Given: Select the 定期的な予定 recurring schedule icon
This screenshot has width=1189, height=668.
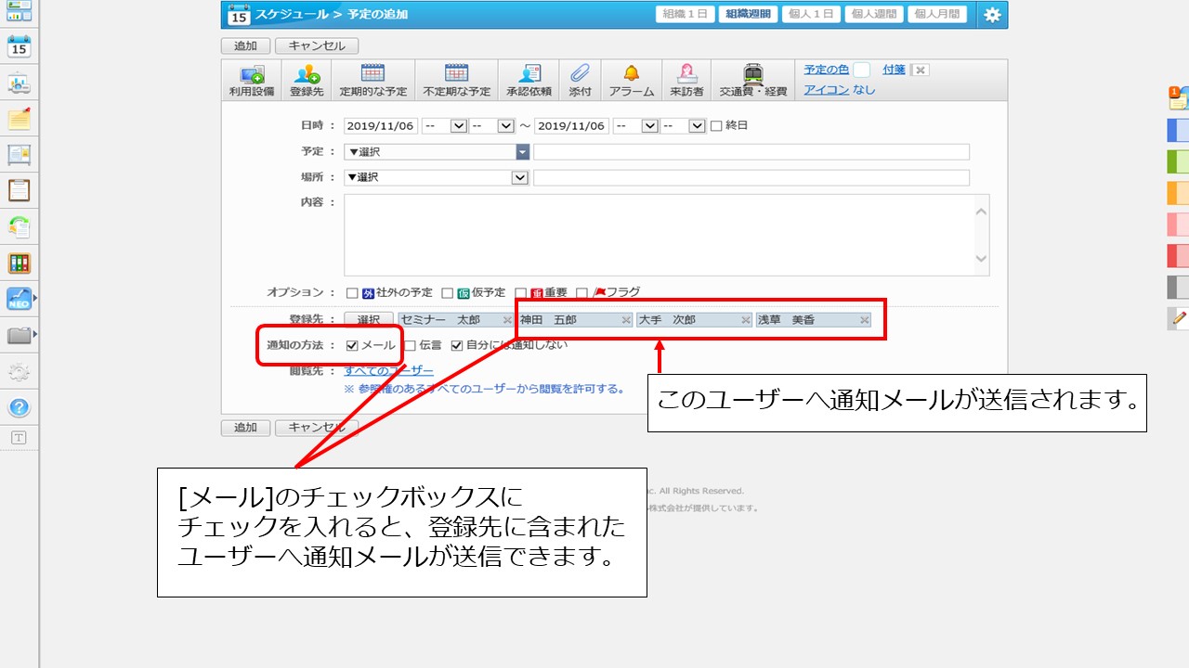Looking at the screenshot, I should (372, 74).
